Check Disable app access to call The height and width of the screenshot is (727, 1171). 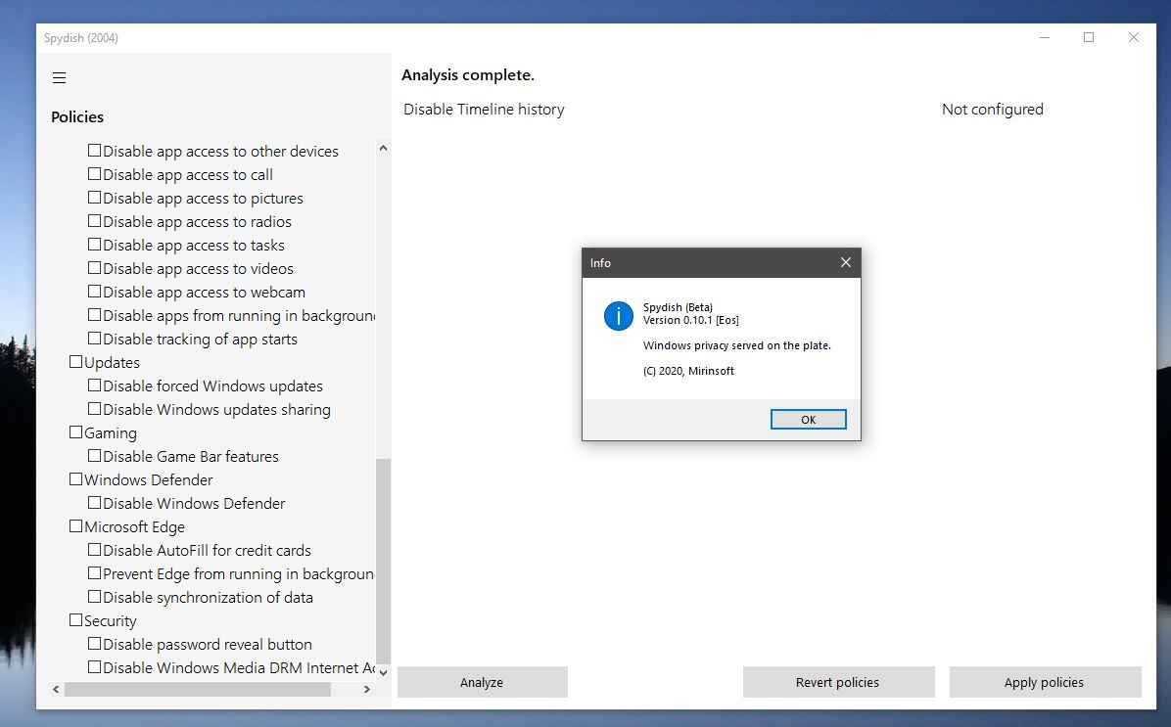(x=94, y=174)
